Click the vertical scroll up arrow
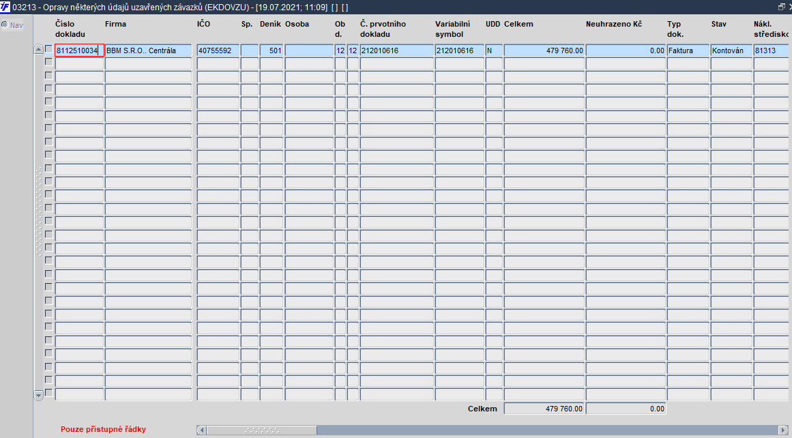Image resolution: width=792 pixels, height=438 pixels. click(38, 49)
